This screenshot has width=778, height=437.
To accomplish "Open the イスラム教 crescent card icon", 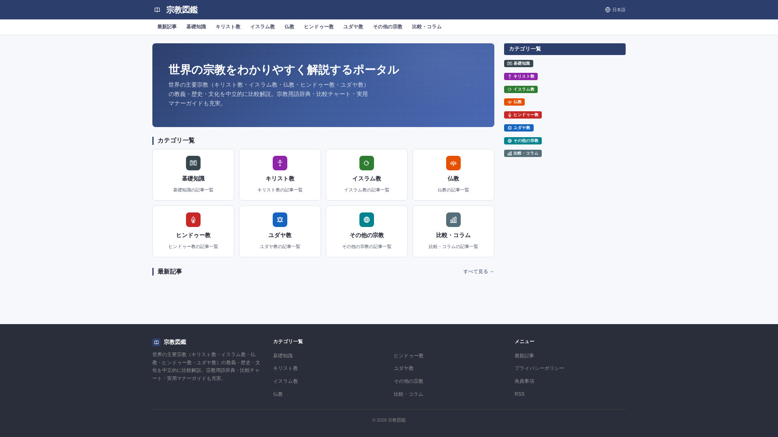I will tap(367, 163).
